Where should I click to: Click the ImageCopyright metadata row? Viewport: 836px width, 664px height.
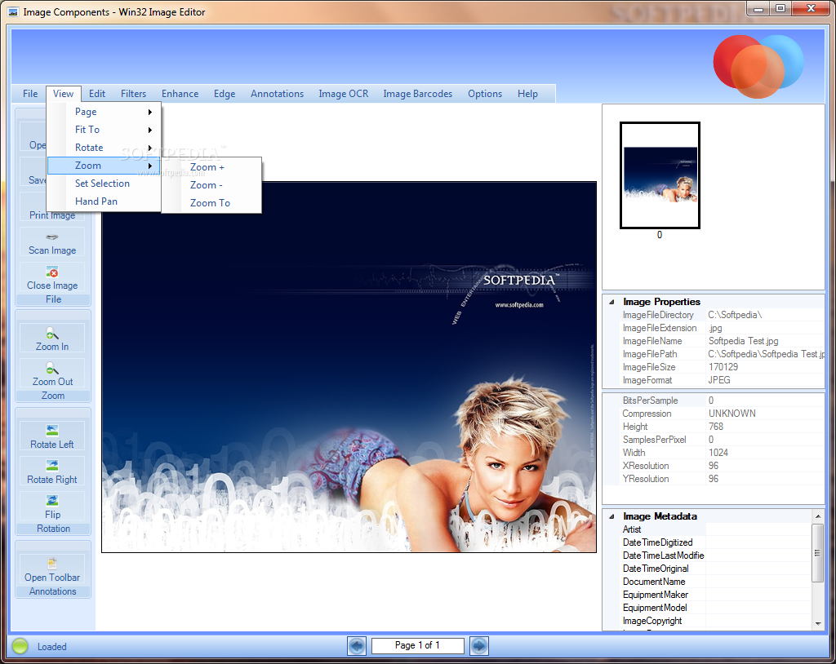coord(715,621)
